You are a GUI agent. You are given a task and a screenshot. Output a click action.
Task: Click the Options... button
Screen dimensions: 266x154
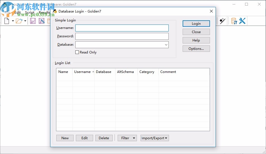click(196, 49)
